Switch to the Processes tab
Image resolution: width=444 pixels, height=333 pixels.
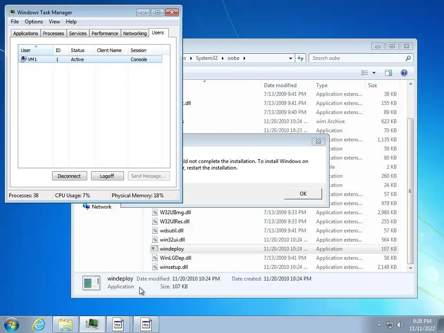[x=53, y=33]
